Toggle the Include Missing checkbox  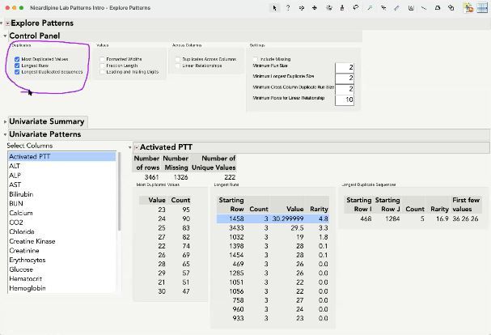(255, 61)
